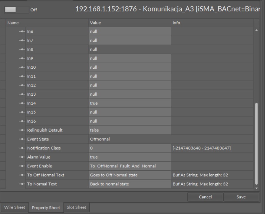Save the property changes
This screenshot has width=265, height=214.
coord(241,197)
